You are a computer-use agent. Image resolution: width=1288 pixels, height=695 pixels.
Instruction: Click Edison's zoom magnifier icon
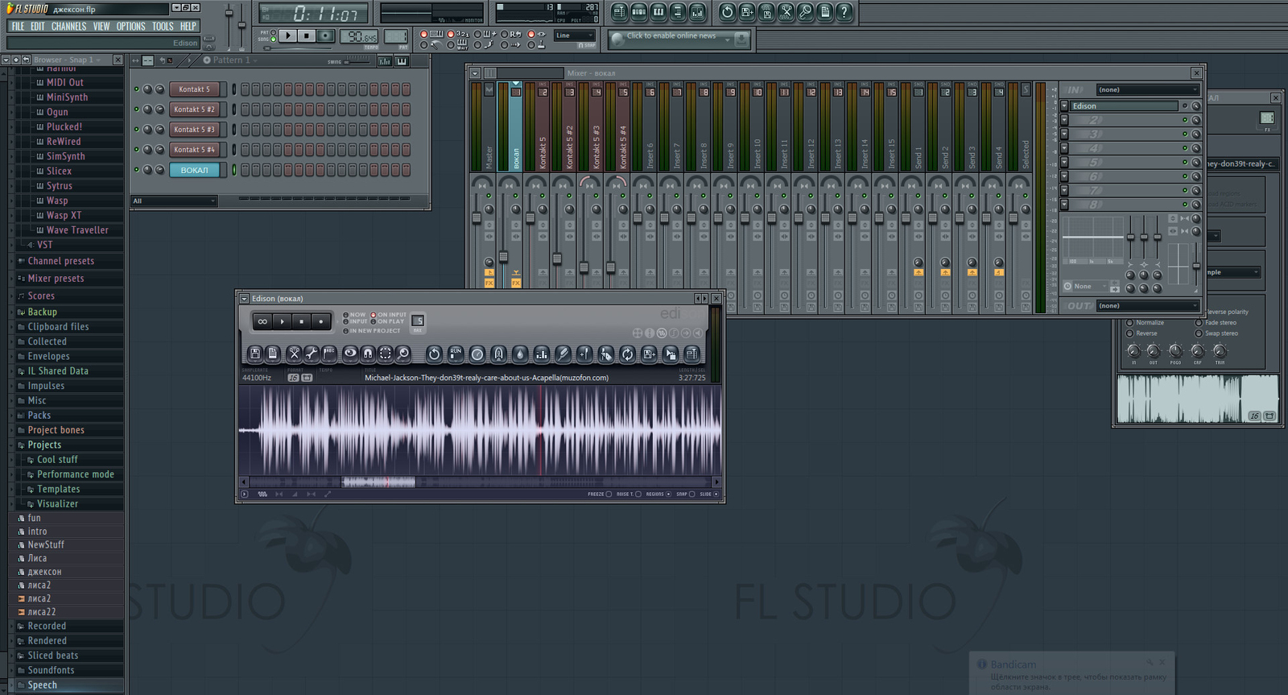click(403, 354)
